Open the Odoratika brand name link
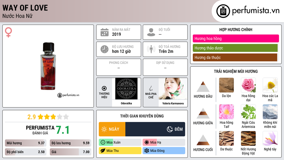This screenshot has height=160, width=284. click(126, 103)
